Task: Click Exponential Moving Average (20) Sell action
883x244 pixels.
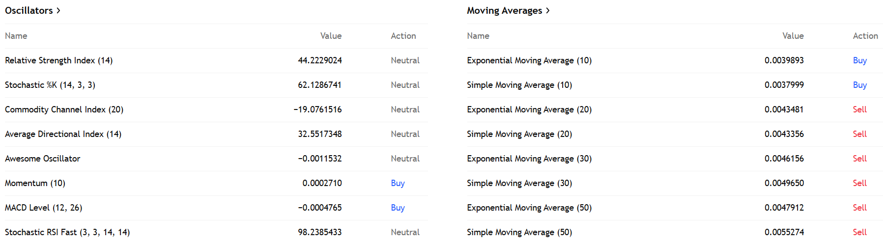Action: tap(859, 109)
